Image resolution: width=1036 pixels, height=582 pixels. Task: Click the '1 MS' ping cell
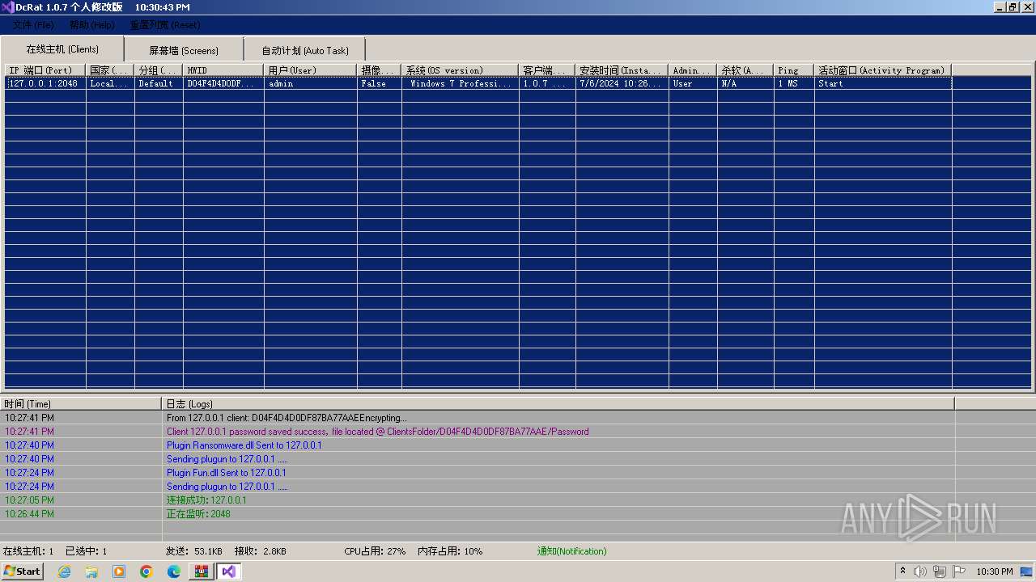pyautogui.click(x=794, y=83)
